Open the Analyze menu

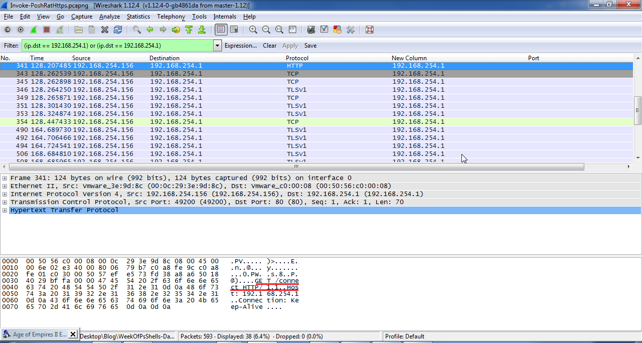[109, 17]
